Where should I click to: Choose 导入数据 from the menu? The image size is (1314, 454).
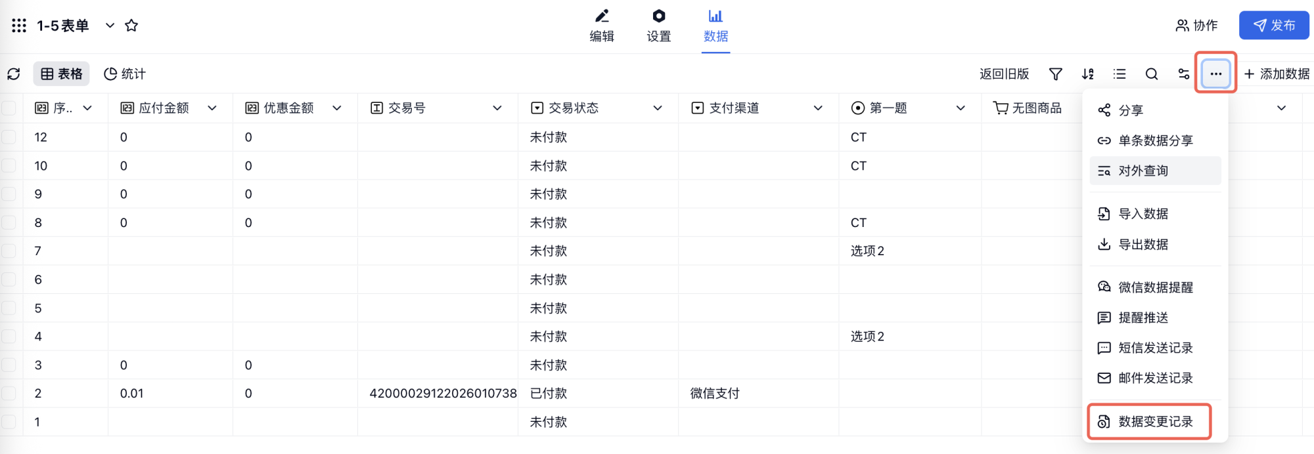click(1155, 214)
